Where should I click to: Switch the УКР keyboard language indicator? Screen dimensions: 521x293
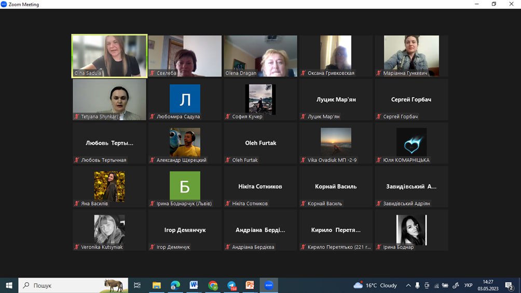[x=468, y=285]
